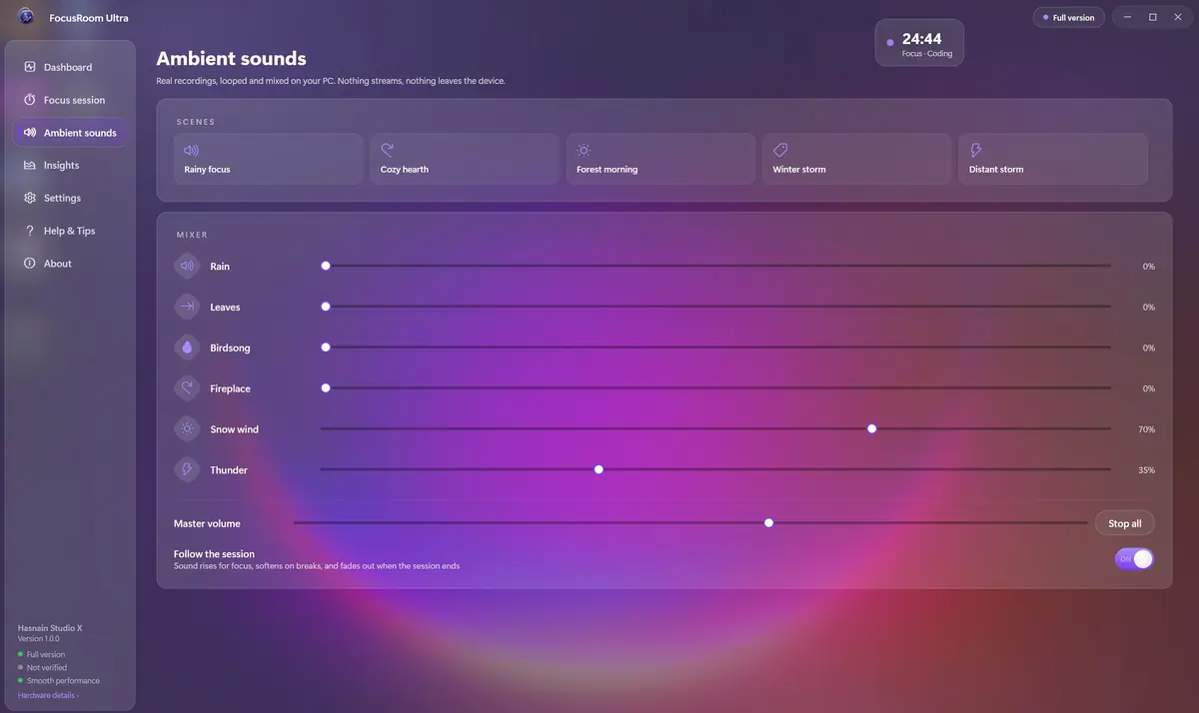1199x713 pixels.
Task: Click the Birdsong droplet icon in mixer
Action: click(187, 348)
